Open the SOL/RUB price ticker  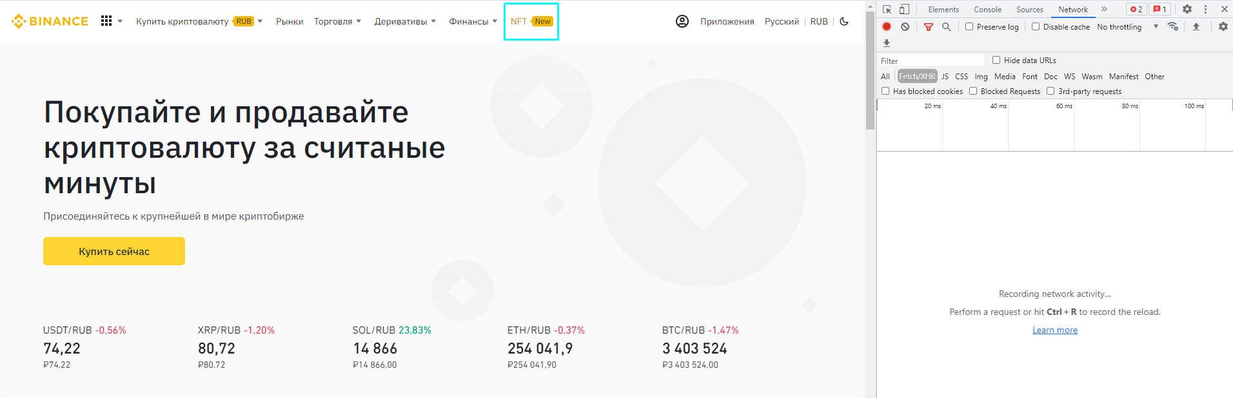click(391, 348)
